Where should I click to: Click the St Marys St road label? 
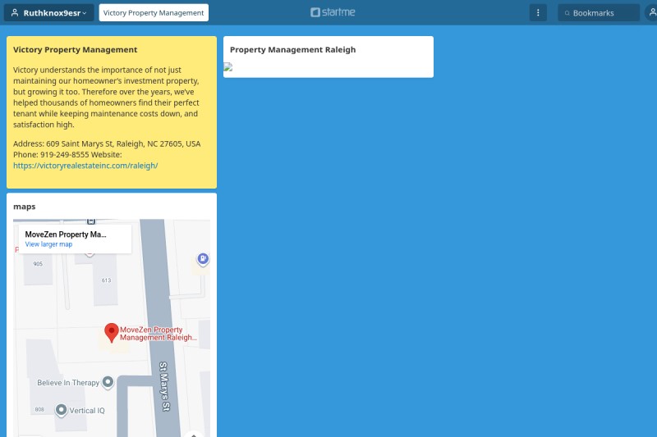click(164, 386)
